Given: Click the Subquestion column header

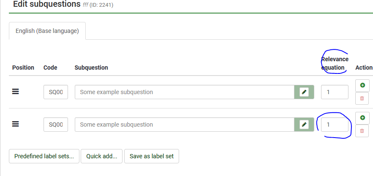Looking at the screenshot, I should coord(91,68).
